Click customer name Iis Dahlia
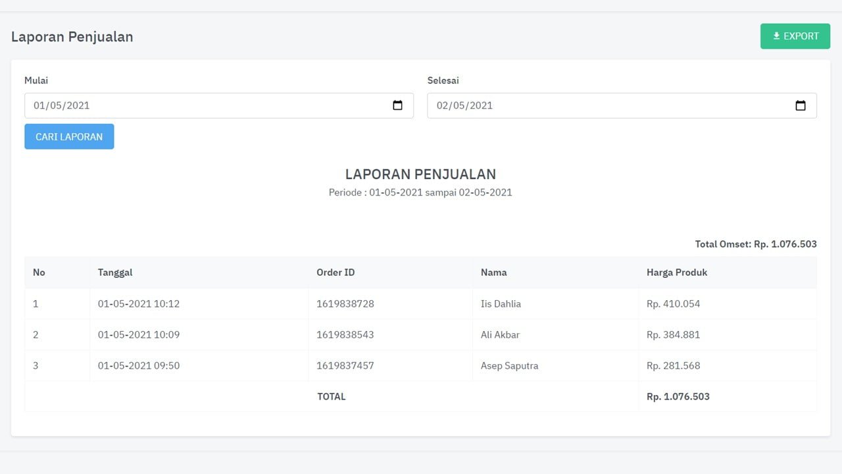Screen dimensions: 842x474 [501, 304]
